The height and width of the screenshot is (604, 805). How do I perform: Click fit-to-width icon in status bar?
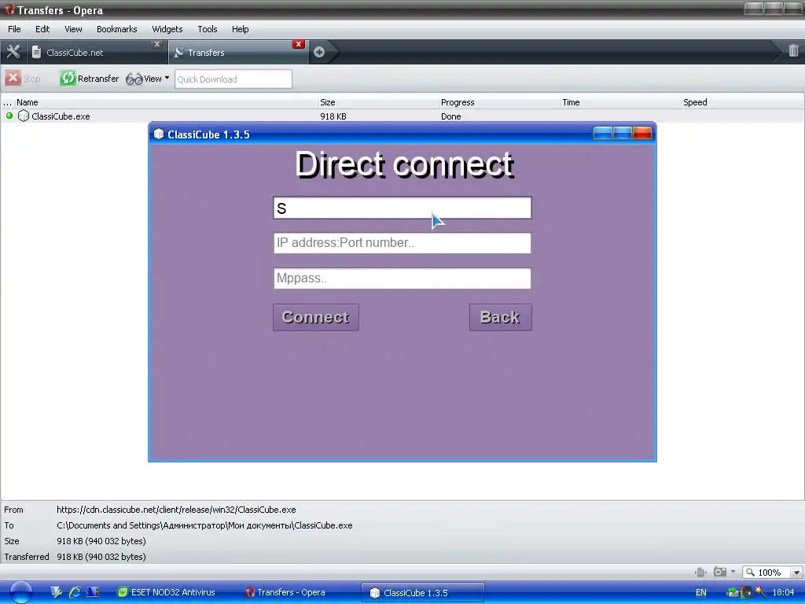tap(700, 572)
